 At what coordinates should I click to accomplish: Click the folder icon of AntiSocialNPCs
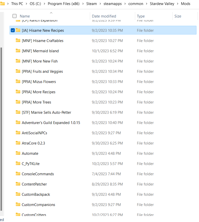(18, 133)
